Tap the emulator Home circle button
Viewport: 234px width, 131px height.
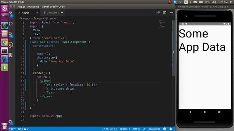(x=205, y=112)
